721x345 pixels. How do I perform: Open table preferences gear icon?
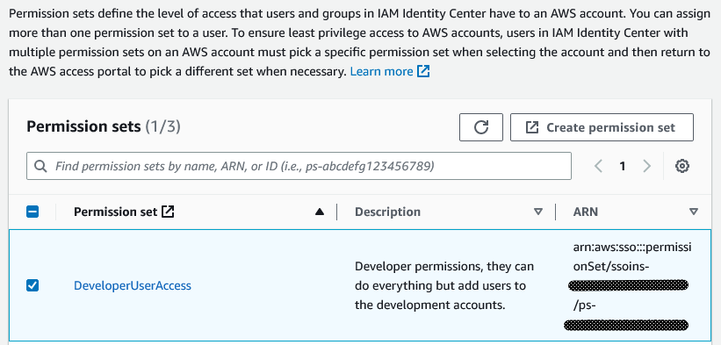[x=681, y=166]
